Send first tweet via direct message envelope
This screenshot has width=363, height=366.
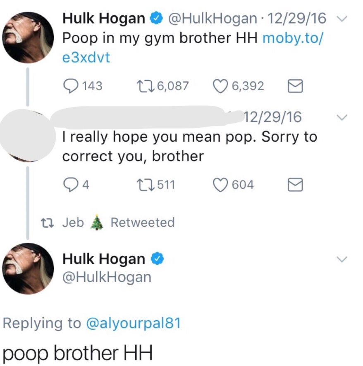[295, 86]
